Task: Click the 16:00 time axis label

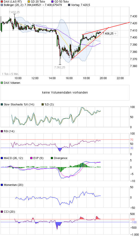Action: click(x=69, y=78)
